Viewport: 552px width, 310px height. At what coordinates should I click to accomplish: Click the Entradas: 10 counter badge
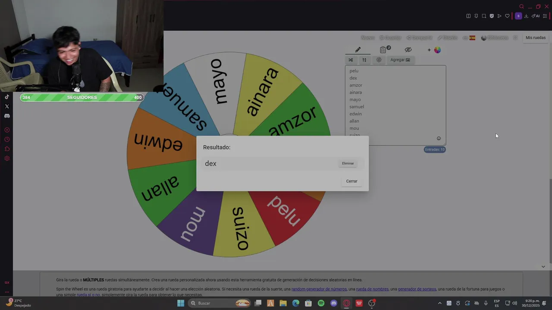point(435,149)
